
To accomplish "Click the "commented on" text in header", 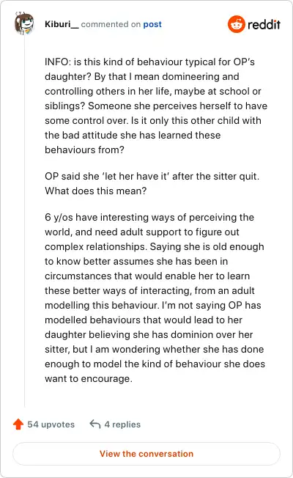I will (111, 24).
